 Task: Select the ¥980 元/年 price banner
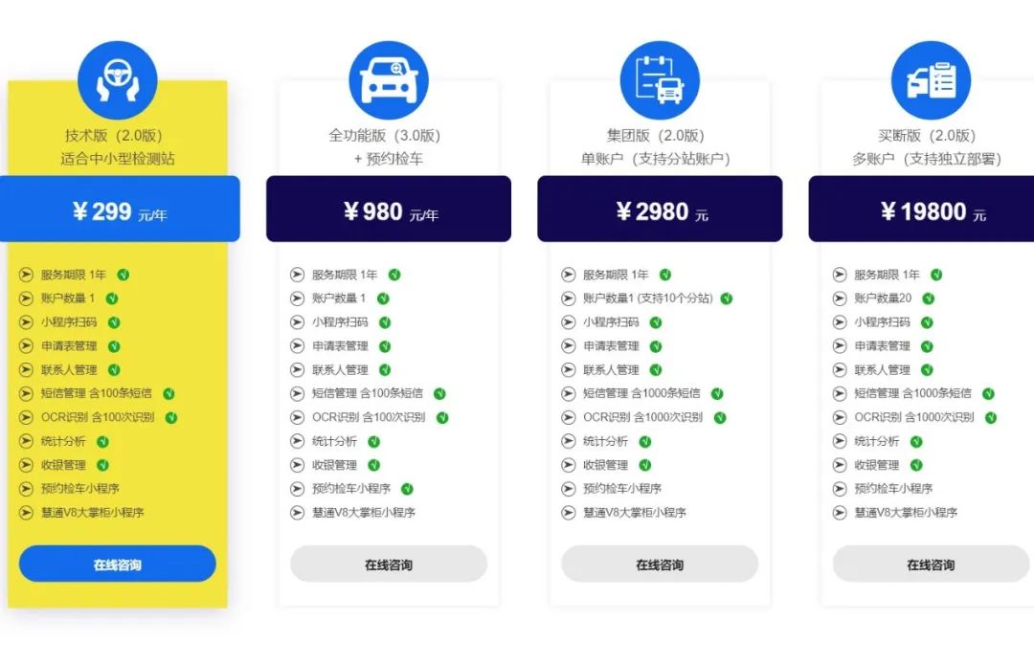(389, 210)
